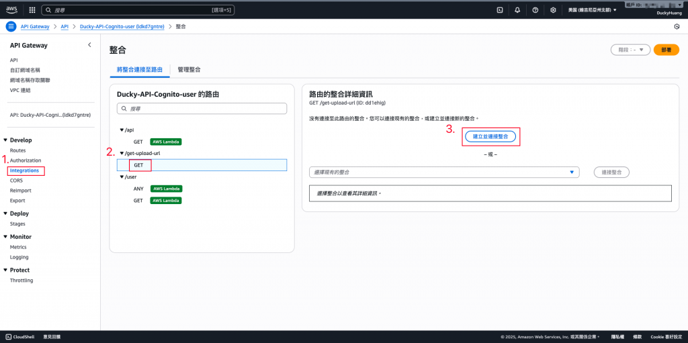This screenshot has height=343, width=688.
Task: Collapse the /get-upload-url route tree
Action: pos(122,153)
